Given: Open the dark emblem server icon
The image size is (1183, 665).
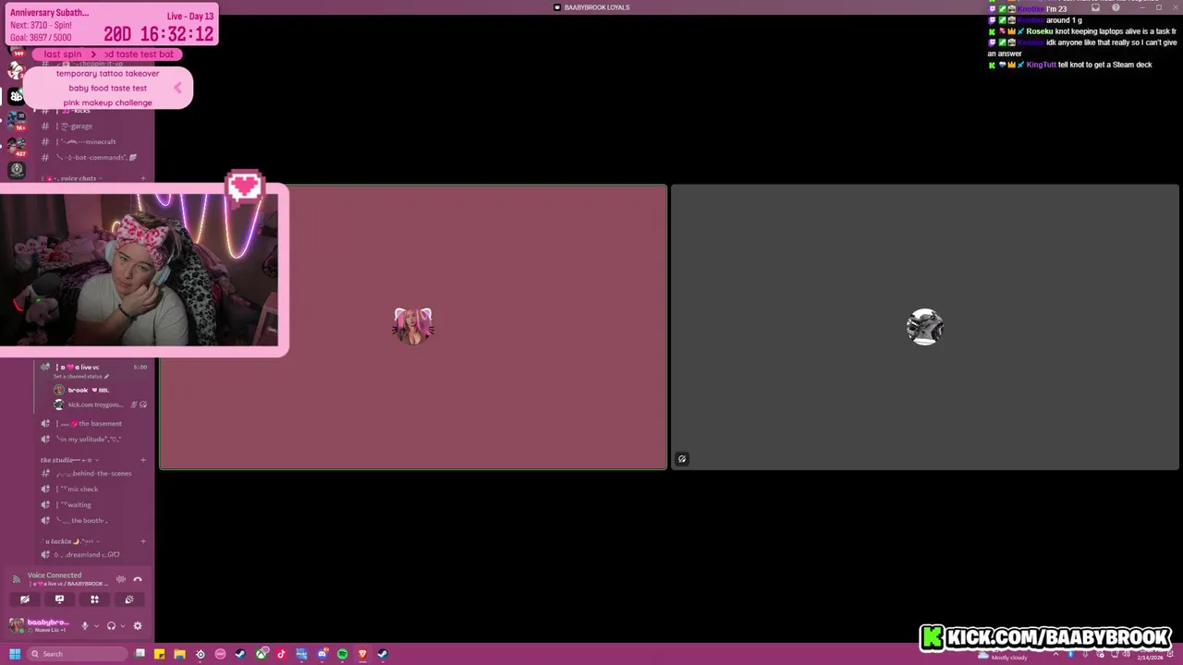Looking at the screenshot, I should (16, 170).
